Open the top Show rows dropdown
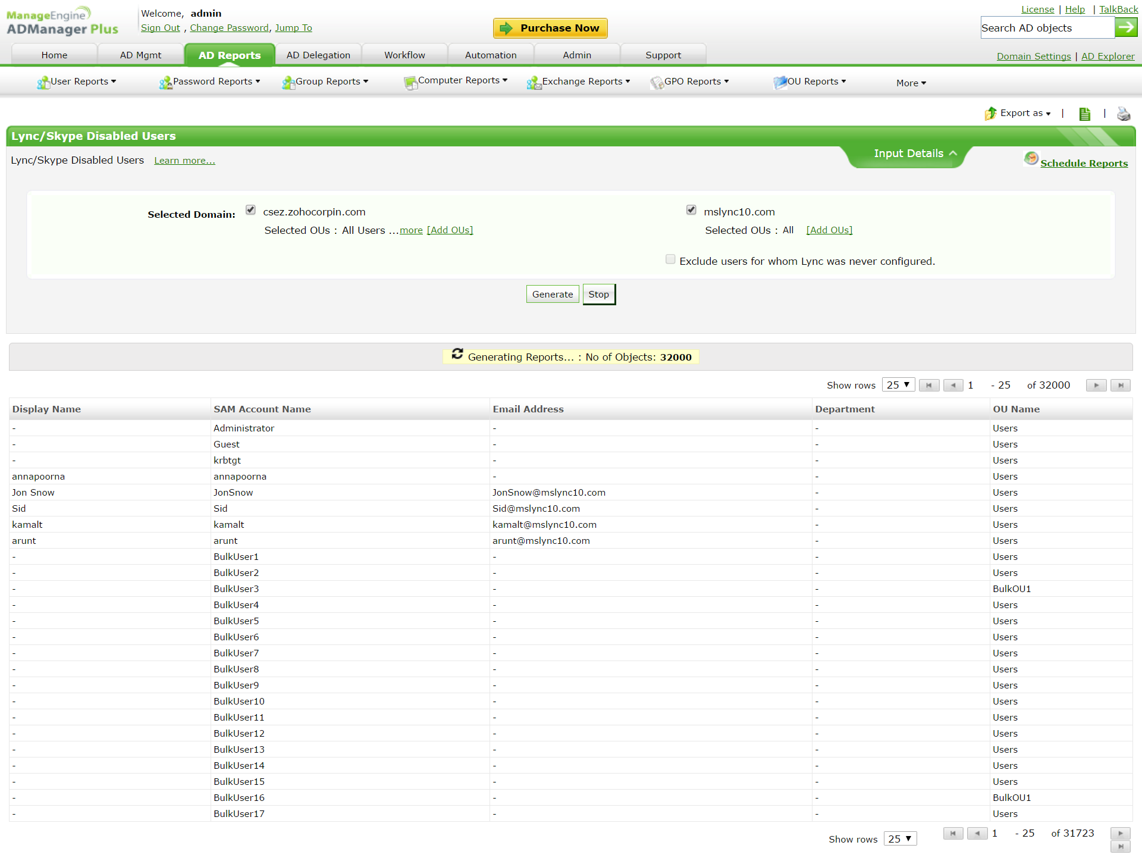This screenshot has width=1142, height=864. [898, 385]
